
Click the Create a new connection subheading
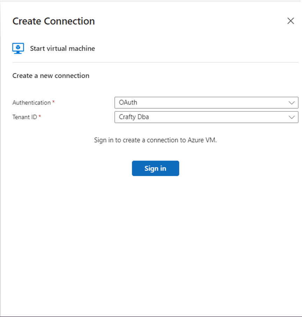click(51, 76)
